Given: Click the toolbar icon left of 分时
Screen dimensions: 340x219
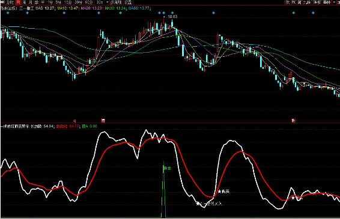Looking at the screenshot, I should (2, 2).
